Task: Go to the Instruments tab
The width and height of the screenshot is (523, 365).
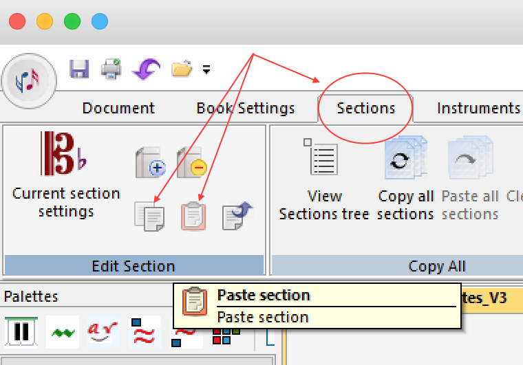Action: (478, 109)
